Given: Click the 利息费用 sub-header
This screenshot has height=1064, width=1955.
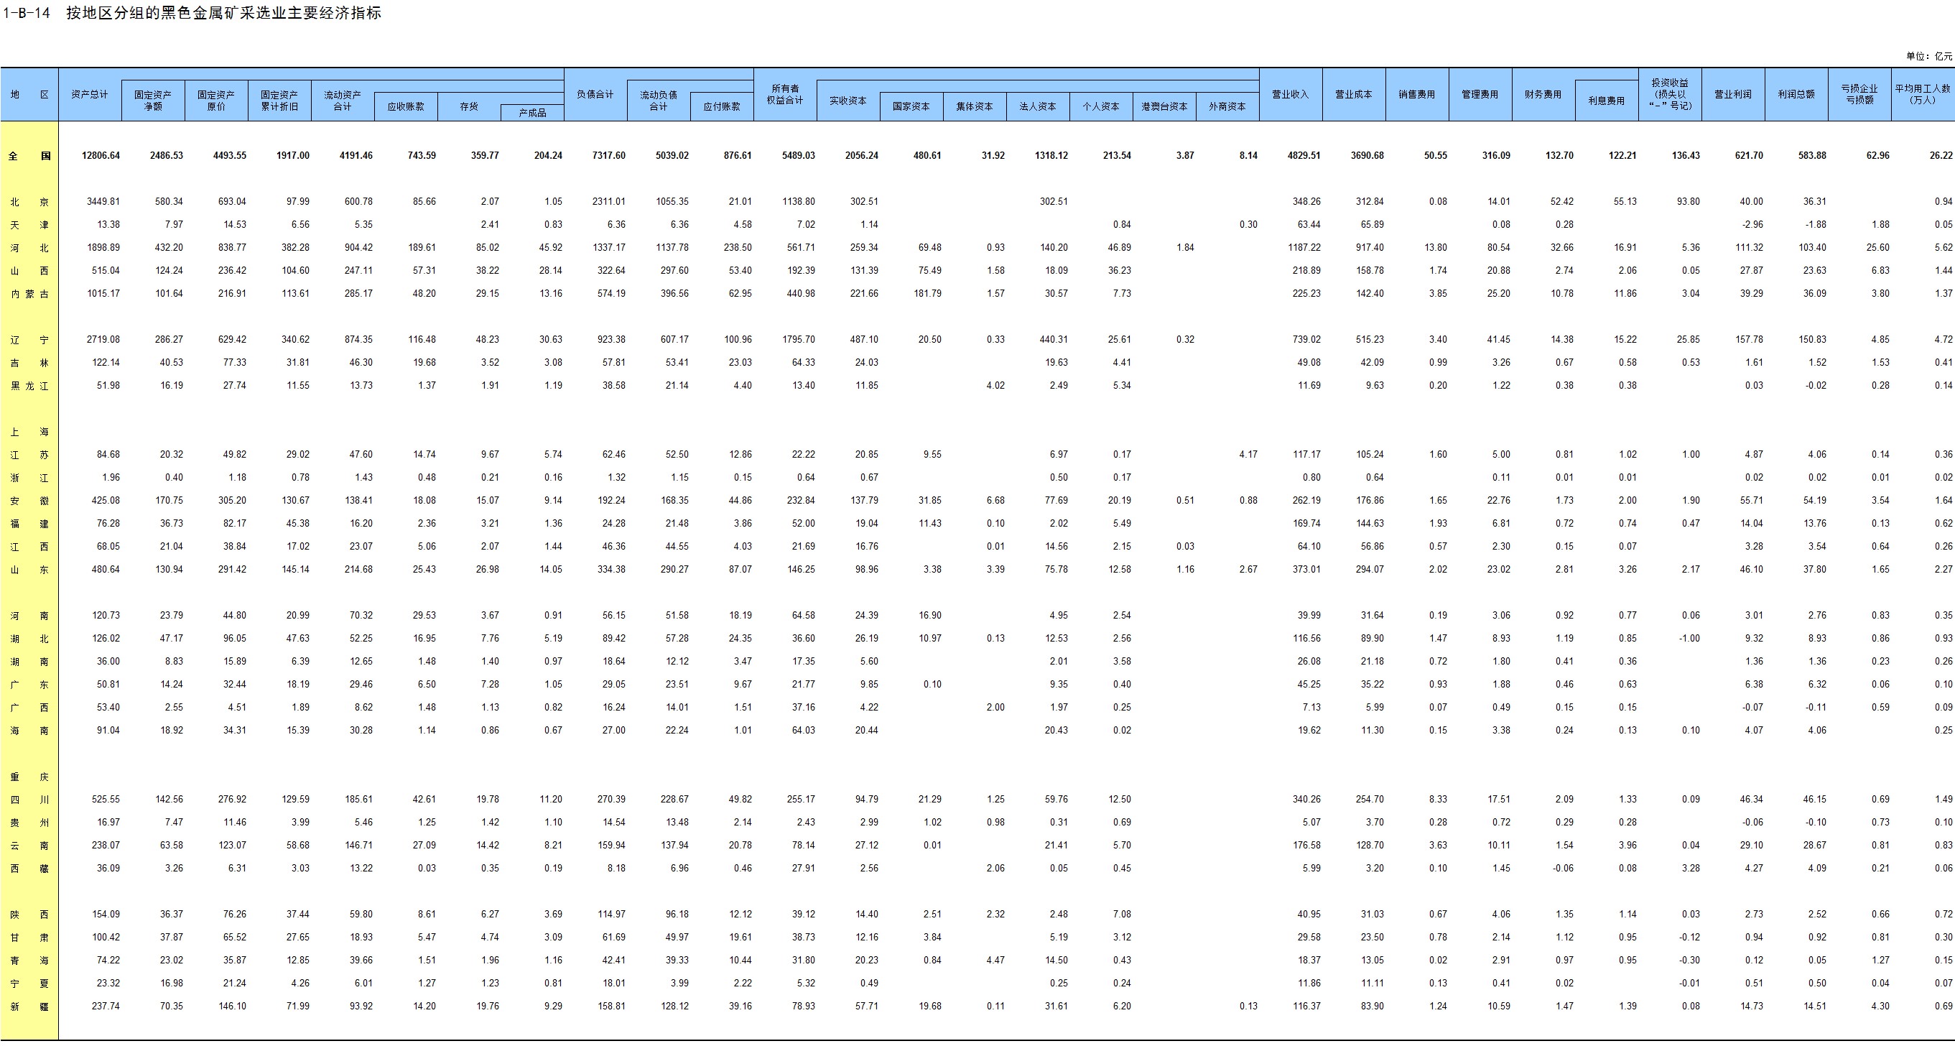Looking at the screenshot, I should pyautogui.click(x=1606, y=101).
